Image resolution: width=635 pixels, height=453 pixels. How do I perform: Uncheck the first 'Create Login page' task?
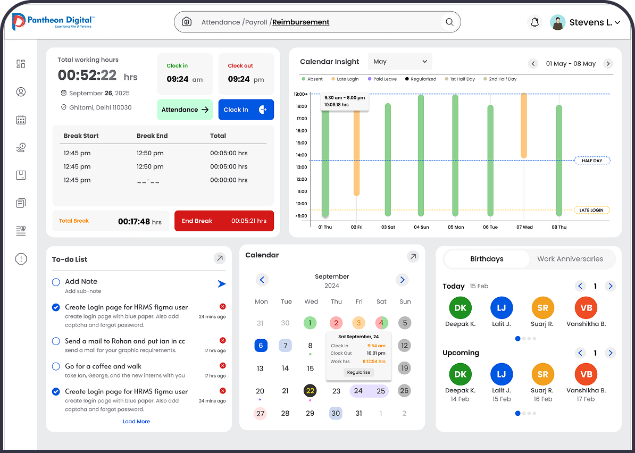(x=56, y=307)
